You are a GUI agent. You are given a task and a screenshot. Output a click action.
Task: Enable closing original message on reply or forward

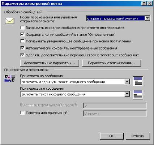(22, 27)
